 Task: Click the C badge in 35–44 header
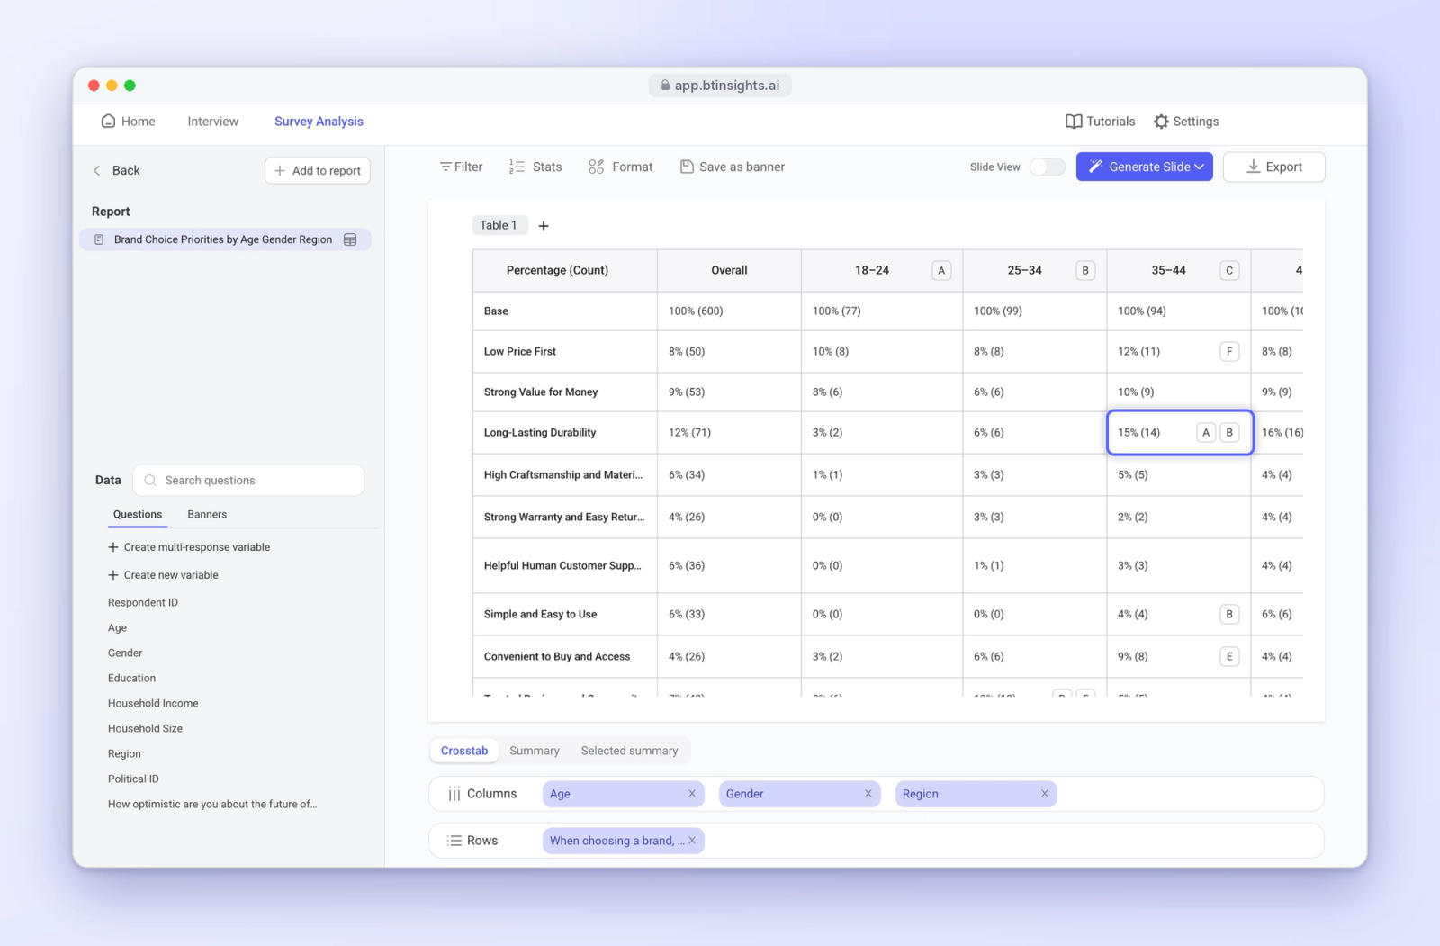1229,270
